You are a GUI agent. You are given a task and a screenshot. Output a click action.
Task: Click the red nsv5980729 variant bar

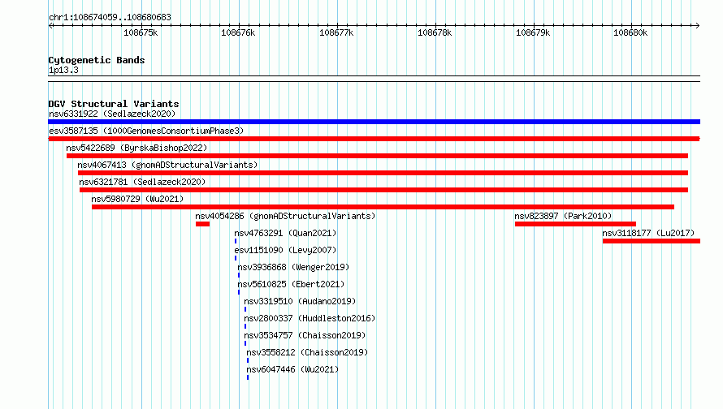(383, 207)
